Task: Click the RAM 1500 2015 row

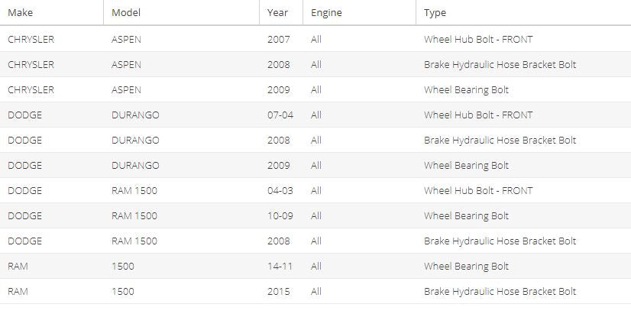Action: [x=315, y=291]
